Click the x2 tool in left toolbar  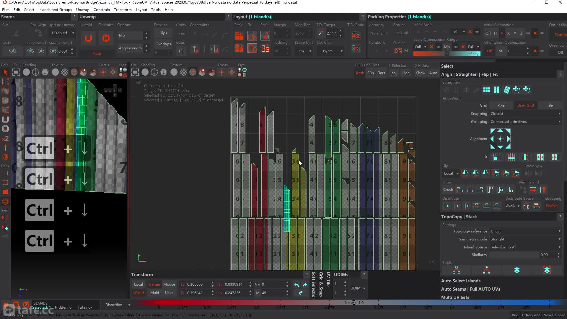pyautogui.click(x=5, y=139)
